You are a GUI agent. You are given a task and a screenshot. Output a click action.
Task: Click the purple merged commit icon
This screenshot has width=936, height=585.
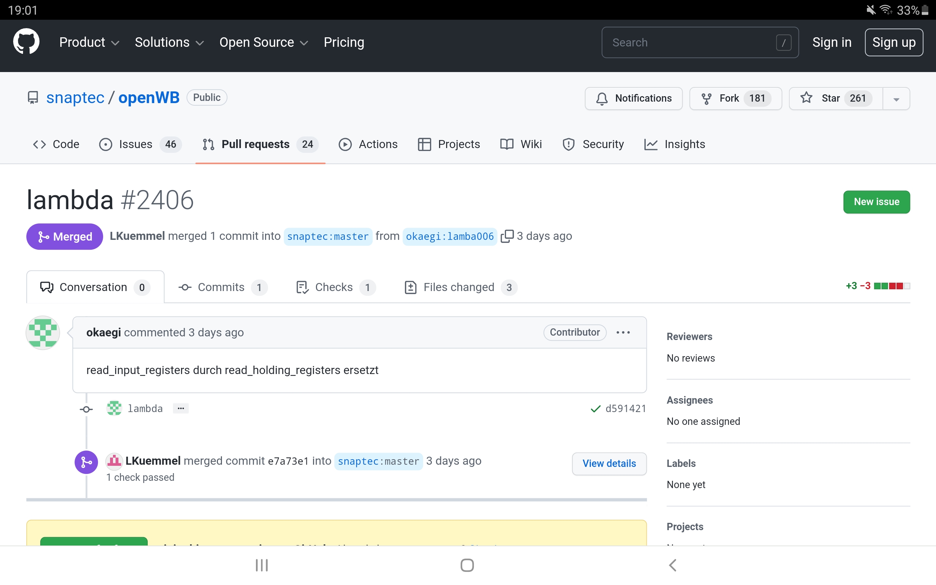[x=86, y=462]
